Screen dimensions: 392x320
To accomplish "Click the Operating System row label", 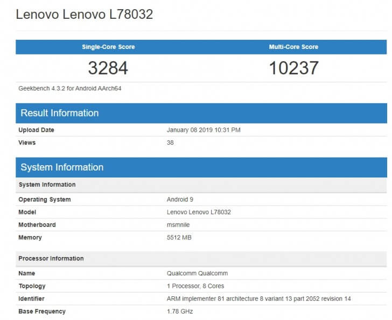I will tap(44, 200).
